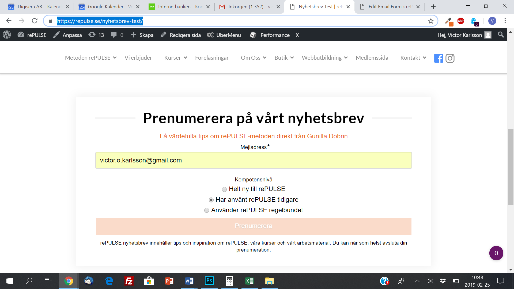Switch to the Digisera AB Kalender tab

(39, 7)
